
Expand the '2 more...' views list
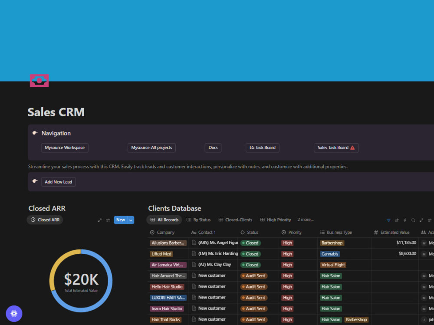coord(305,220)
